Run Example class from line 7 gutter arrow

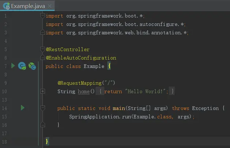coord(13,66)
